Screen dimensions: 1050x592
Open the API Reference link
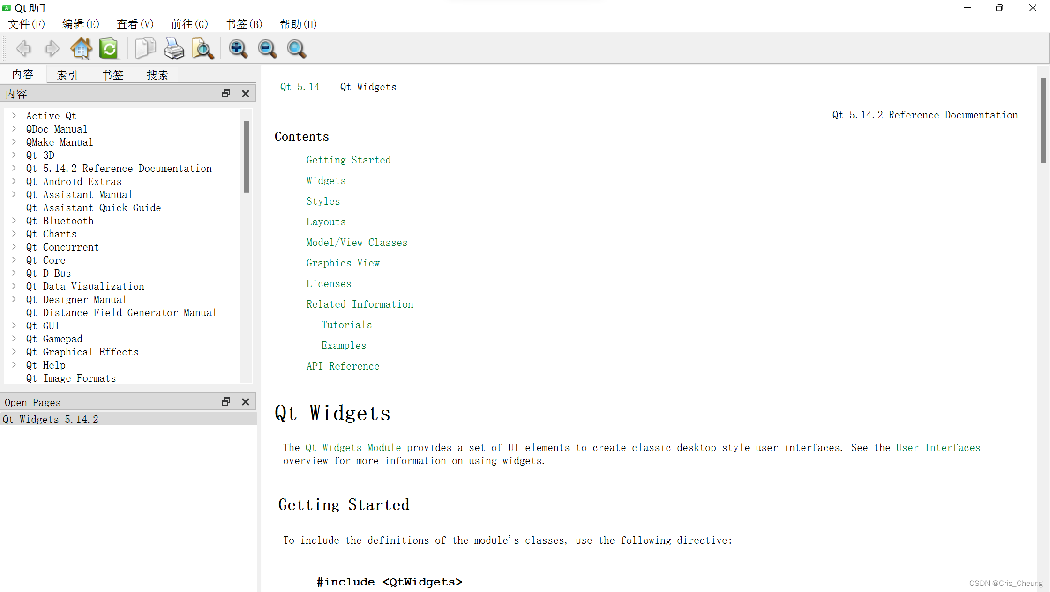coord(343,366)
